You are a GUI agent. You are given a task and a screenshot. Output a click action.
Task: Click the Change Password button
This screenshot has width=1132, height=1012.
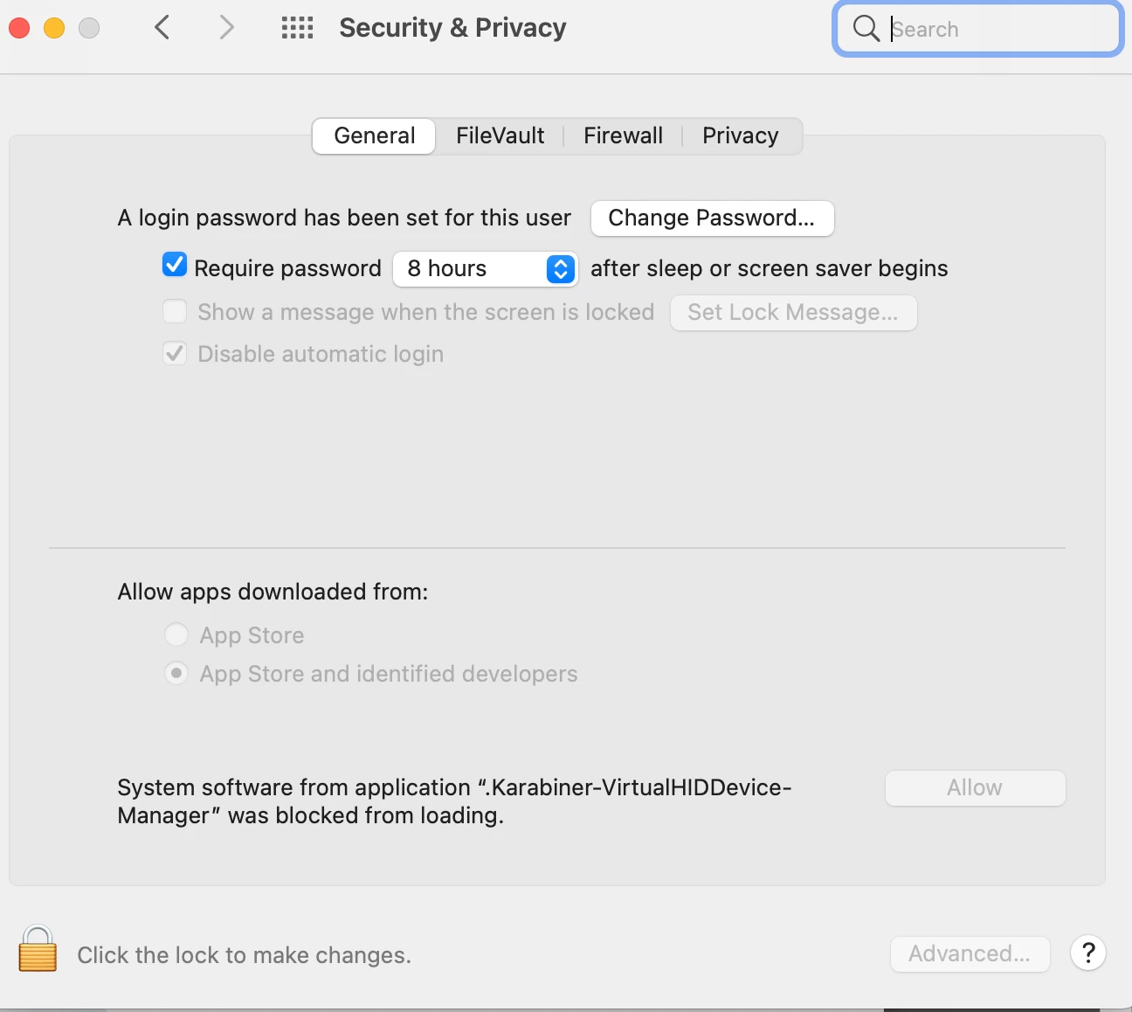712,218
